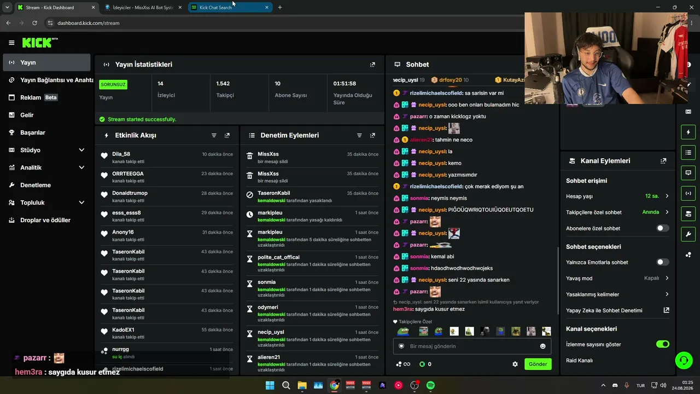
Task: Pop out the Etkinlik Akışı panel
Action: 227,135
